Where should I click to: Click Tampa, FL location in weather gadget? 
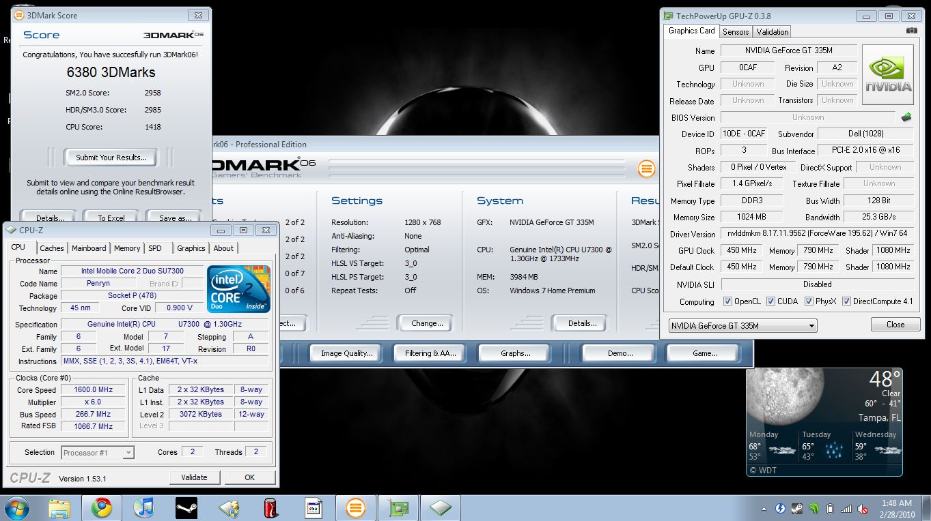(x=880, y=417)
